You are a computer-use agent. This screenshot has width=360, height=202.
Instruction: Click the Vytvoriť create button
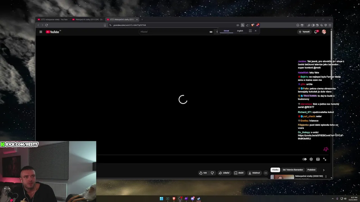pos(304,32)
